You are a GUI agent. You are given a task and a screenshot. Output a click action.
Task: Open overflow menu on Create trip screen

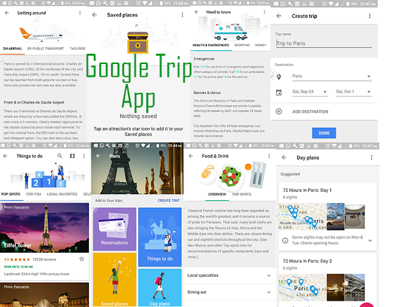click(x=369, y=16)
